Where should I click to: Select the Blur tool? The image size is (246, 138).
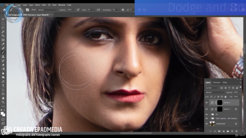click(3, 73)
